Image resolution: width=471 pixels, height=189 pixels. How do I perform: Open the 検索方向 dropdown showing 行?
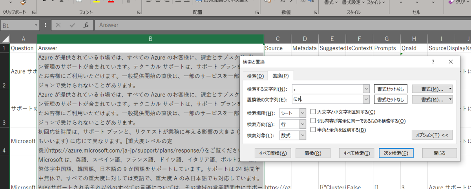302,124
